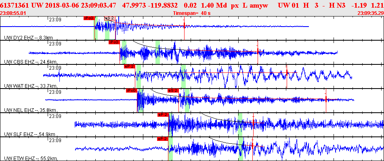Screen dimensions: 384x161
Task: Select the eS 2 pick flag on DY2 trace
Action: [109, 18]
